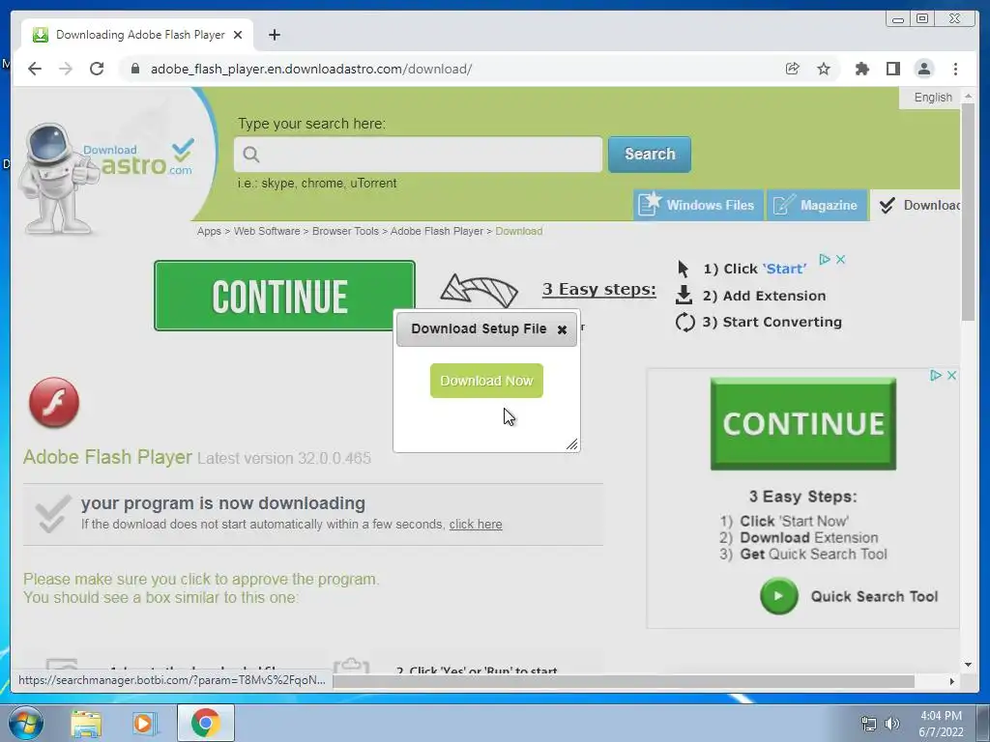Click the scroll down arrow
990x742 pixels.
(968, 665)
